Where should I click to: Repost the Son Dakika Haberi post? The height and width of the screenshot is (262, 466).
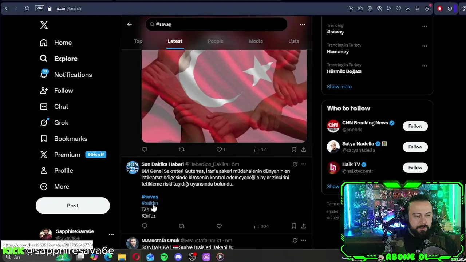(x=182, y=226)
